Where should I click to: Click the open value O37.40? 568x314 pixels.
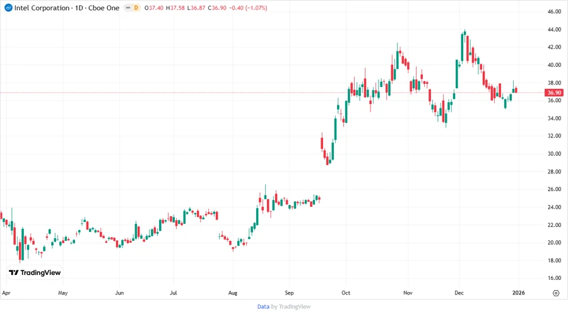tap(153, 8)
